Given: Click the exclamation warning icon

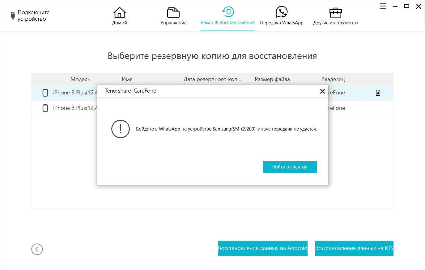Looking at the screenshot, I should [121, 129].
